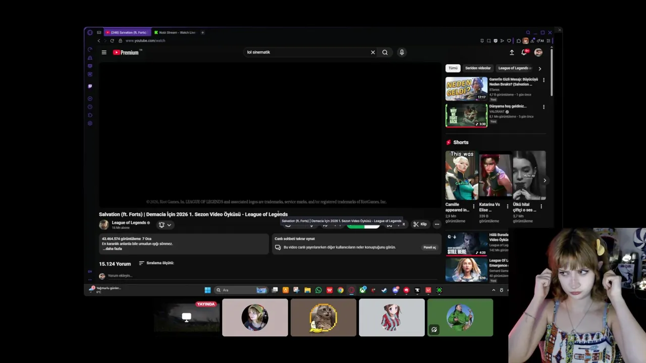Open the YouTube upload create icon
Image resolution: width=646 pixels, height=363 pixels.
pyautogui.click(x=512, y=52)
